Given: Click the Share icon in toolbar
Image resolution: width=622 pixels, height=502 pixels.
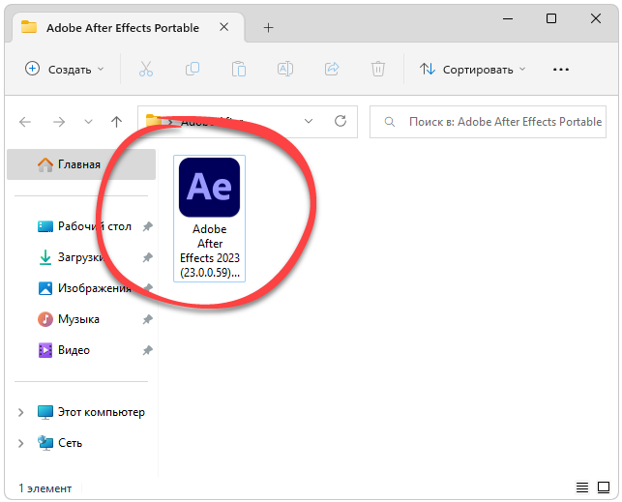Looking at the screenshot, I should pos(332,69).
